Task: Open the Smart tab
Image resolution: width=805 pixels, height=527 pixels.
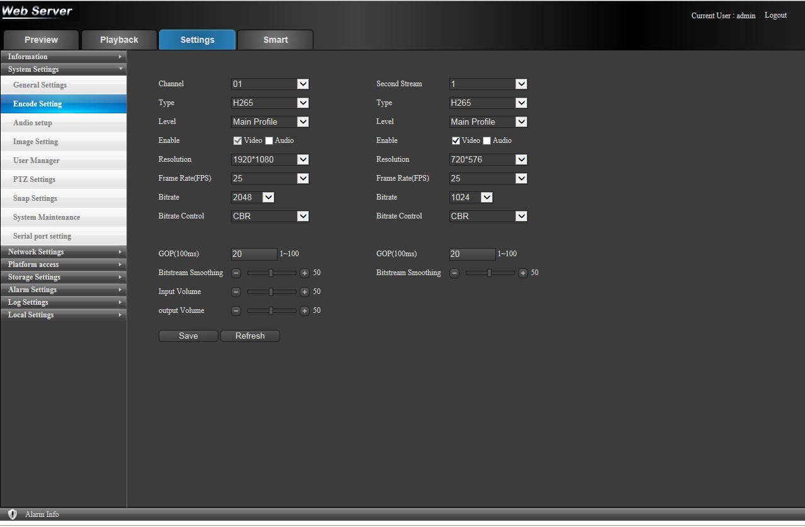Action: point(275,40)
